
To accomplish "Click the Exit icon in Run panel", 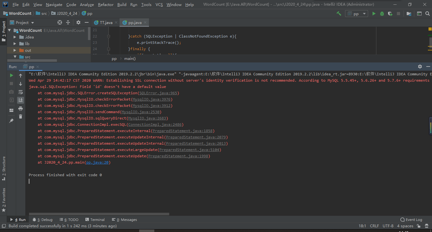I will pos(11,100).
